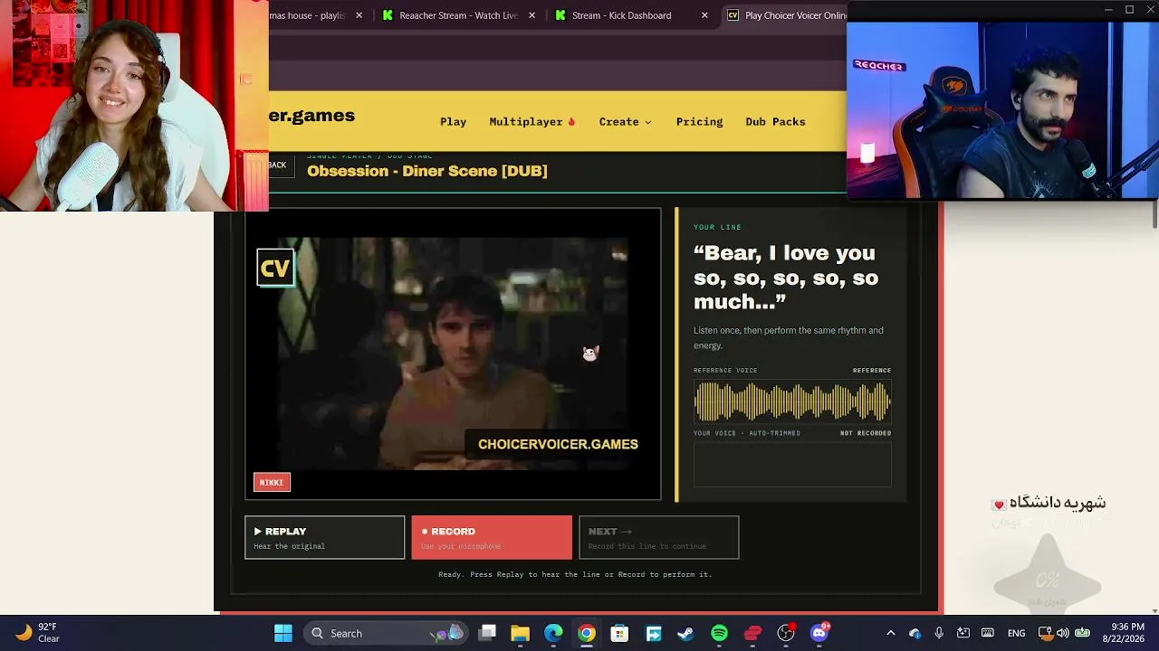Viewport: 1159px width, 651px height.
Task: Open the volume control in system tray
Action: coord(1063,633)
